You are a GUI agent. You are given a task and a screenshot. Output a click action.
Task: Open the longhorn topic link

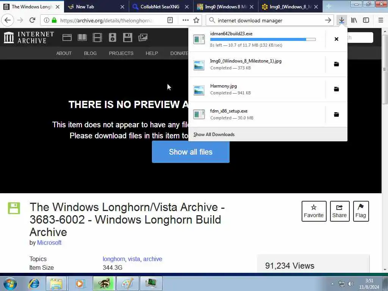(114, 259)
